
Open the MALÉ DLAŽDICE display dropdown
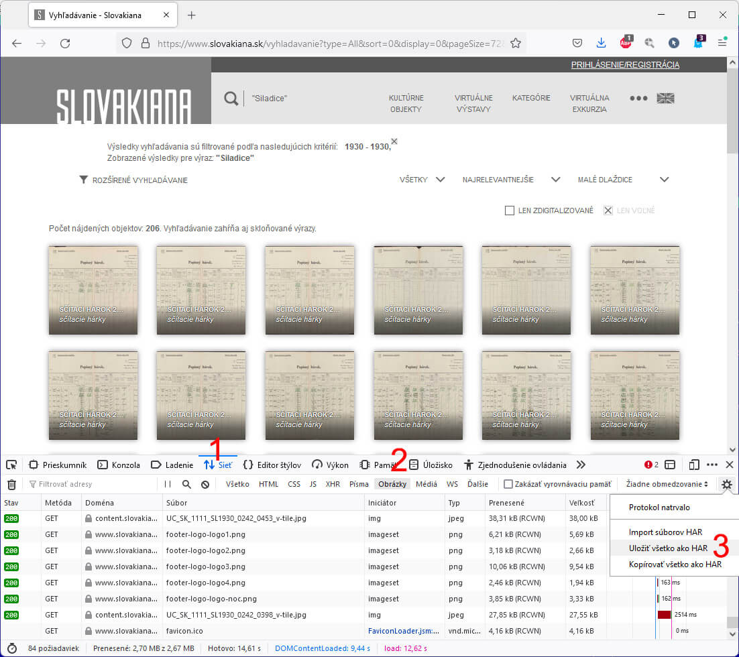tap(623, 180)
